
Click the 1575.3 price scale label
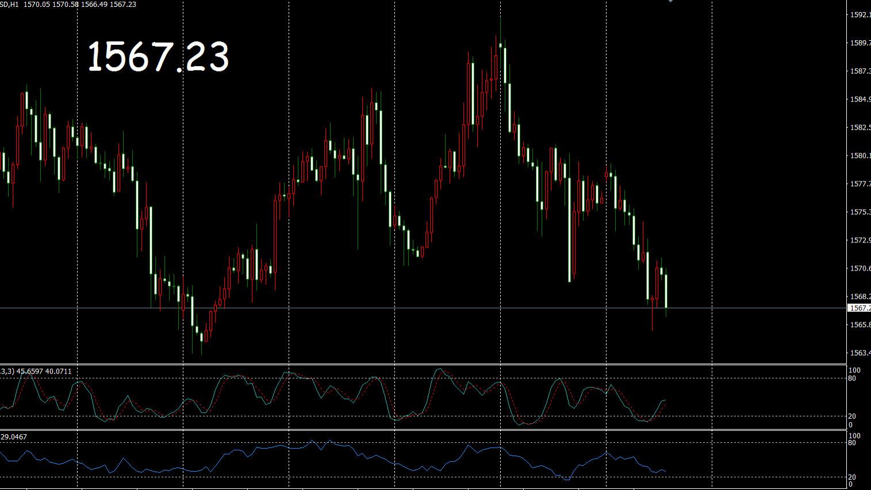pos(860,212)
